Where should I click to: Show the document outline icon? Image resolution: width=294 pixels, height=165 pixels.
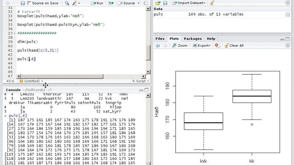(146, 3)
